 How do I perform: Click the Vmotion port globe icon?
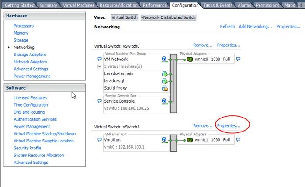[x=164, y=140]
